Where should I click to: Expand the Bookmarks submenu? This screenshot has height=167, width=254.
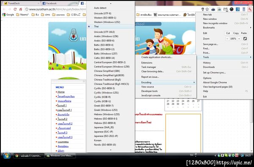click(224, 27)
